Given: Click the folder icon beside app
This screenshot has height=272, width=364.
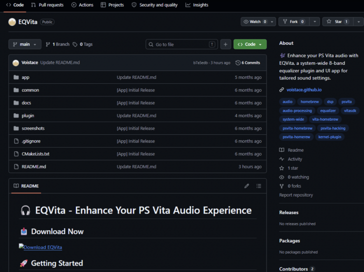Looking at the screenshot, I should (16, 77).
